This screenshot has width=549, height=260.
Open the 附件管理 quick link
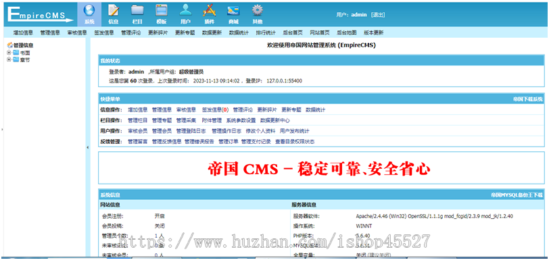(x=212, y=120)
